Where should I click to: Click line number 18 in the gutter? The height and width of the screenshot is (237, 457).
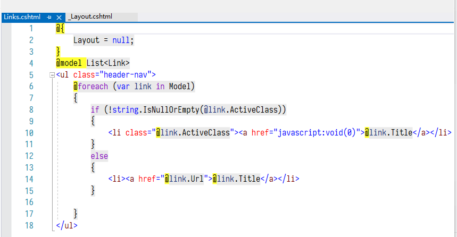(28, 225)
